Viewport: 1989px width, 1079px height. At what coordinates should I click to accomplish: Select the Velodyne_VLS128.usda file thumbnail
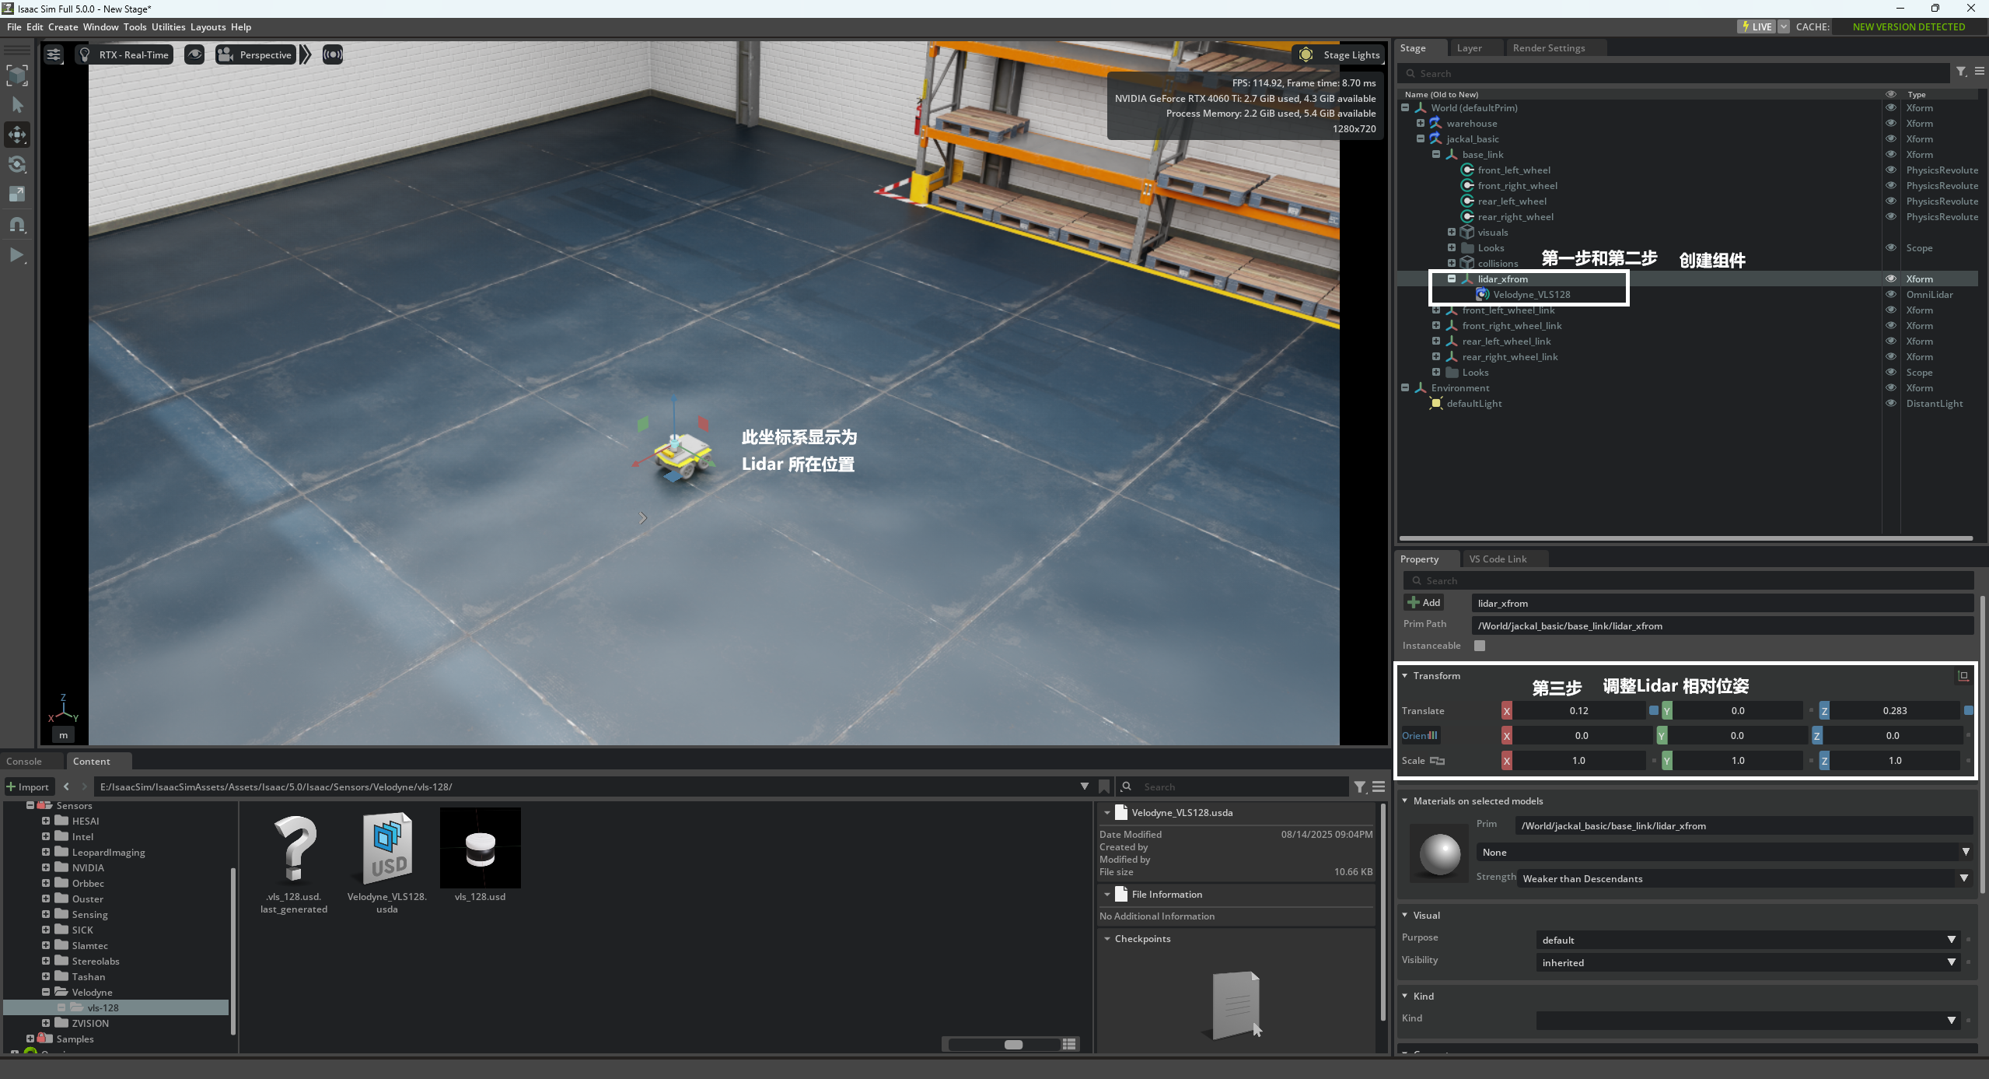386,848
